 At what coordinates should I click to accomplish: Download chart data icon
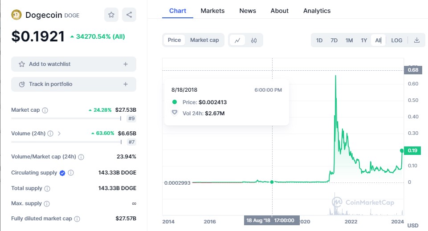pos(417,40)
